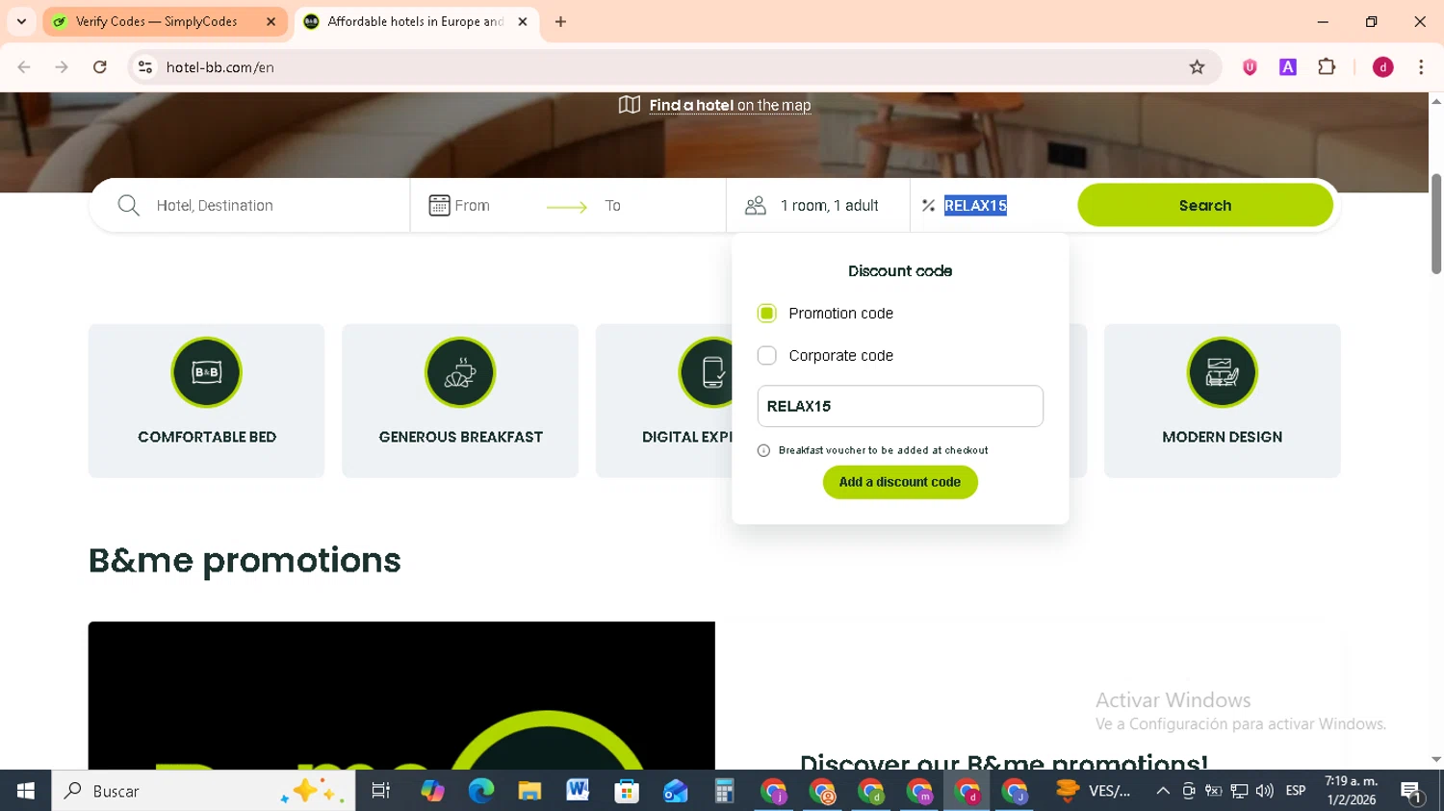This screenshot has width=1444, height=811.
Task: Click the Comfortable Bed B&B icon
Action: pos(207,372)
